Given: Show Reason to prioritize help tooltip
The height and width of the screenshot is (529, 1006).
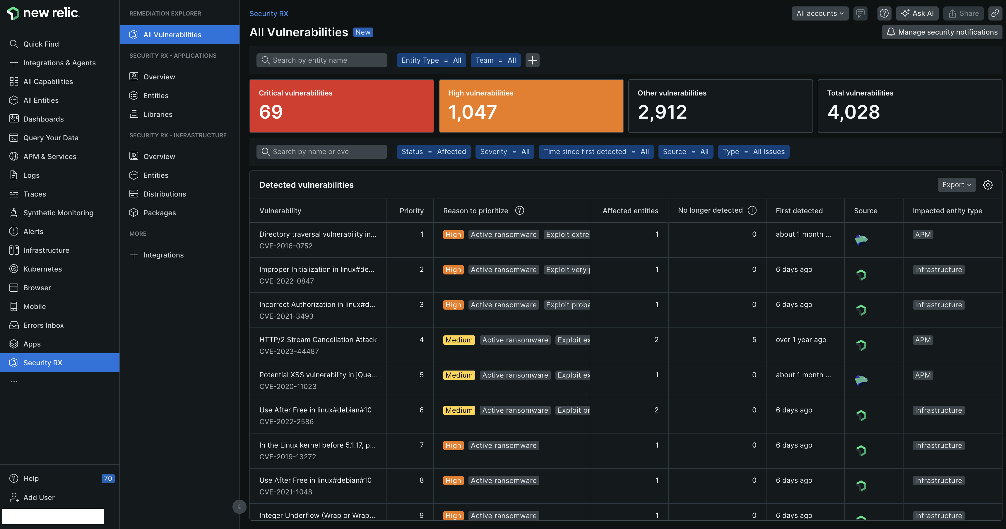Looking at the screenshot, I should tap(519, 210).
